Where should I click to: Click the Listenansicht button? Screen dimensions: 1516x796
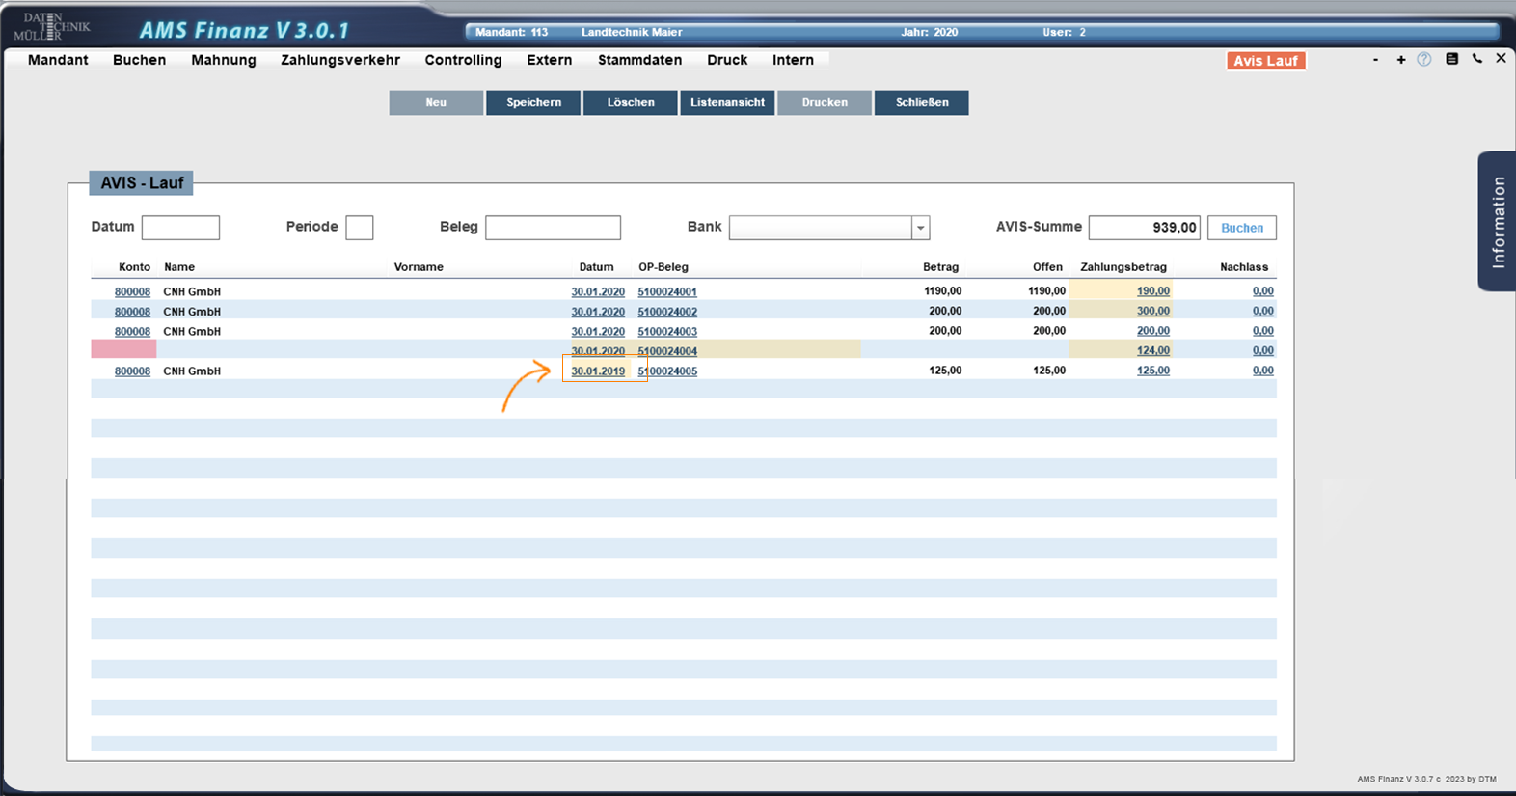tap(727, 102)
